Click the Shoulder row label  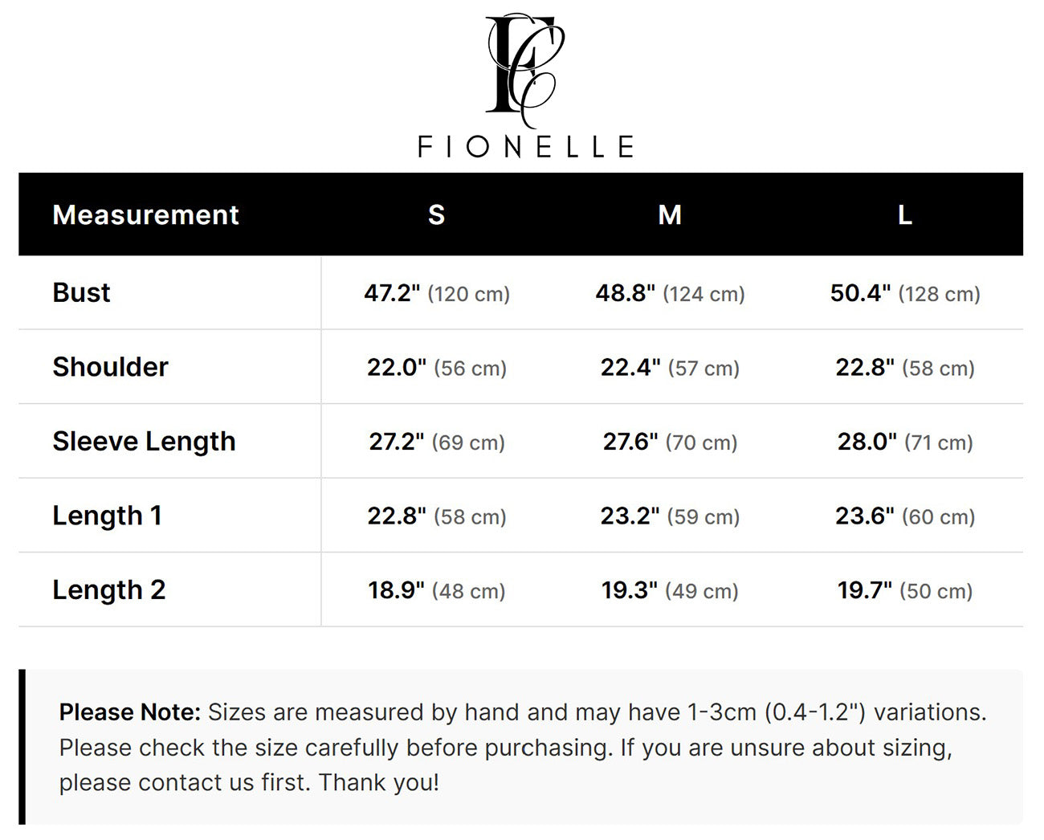pos(110,367)
